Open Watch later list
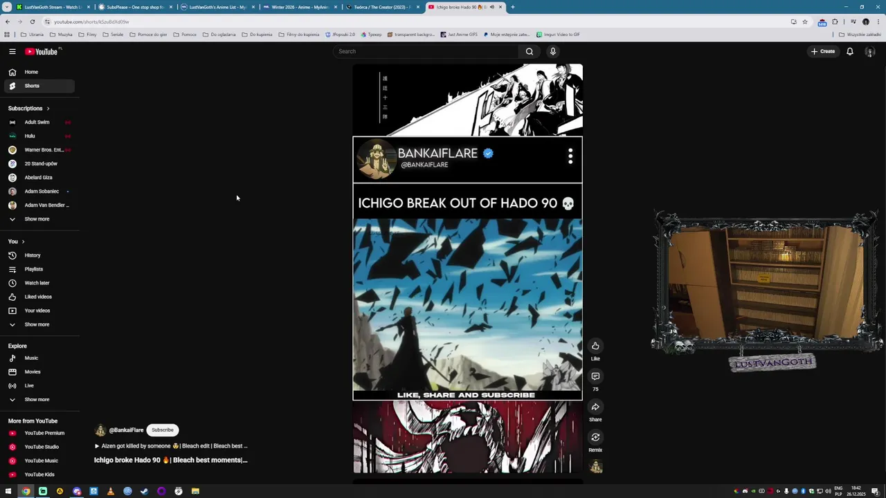886x498 pixels. click(38, 283)
